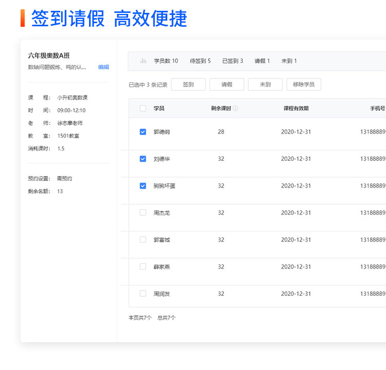Check the checkbox for 薛家燕
This screenshot has width=386, height=370.
pos(143,266)
